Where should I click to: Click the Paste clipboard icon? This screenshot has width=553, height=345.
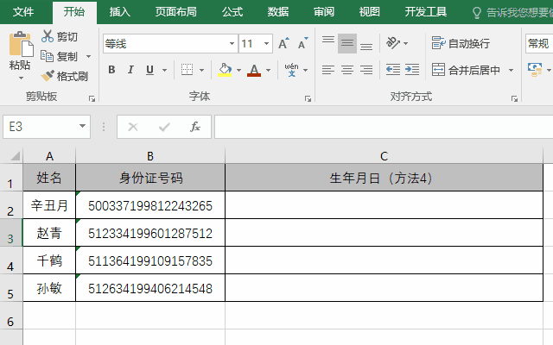(21, 44)
